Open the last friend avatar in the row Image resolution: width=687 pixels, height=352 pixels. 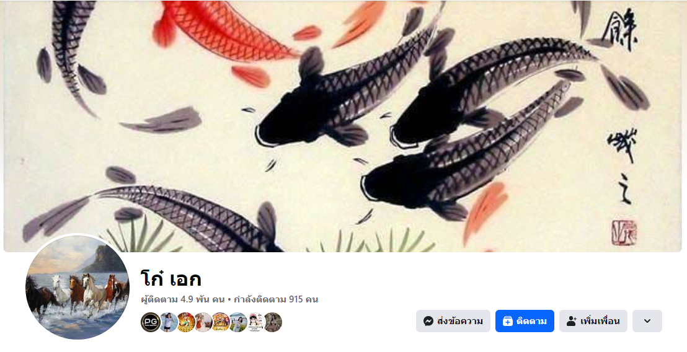click(x=273, y=322)
